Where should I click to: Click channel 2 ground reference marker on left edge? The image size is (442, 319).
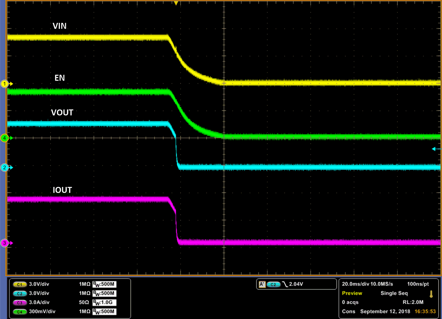click(5, 167)
